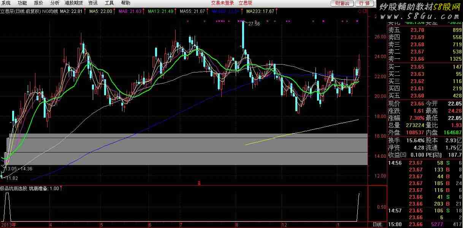
Task: Click the 涨幅 value 7.30%
Action: click(416, 118)
